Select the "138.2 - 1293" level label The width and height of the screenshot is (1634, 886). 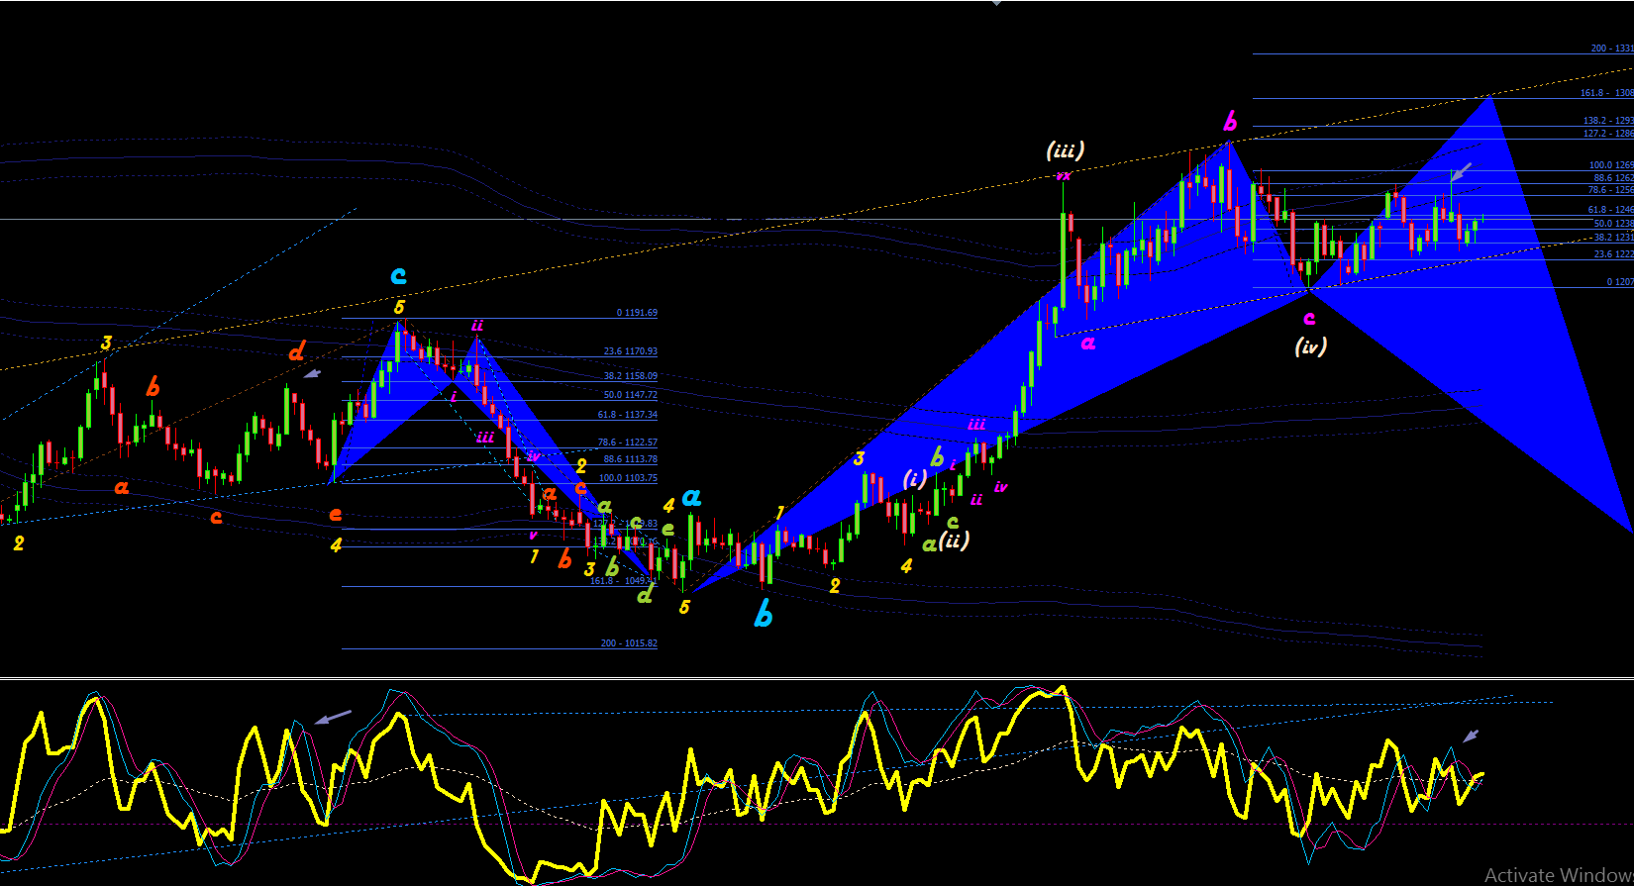tap(1608, 121)
